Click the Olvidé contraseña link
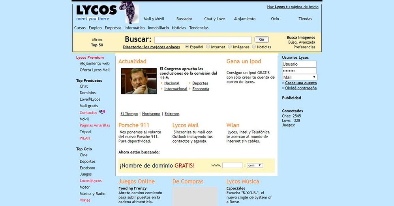Screen dimensions: 394x206 point(301,88)
